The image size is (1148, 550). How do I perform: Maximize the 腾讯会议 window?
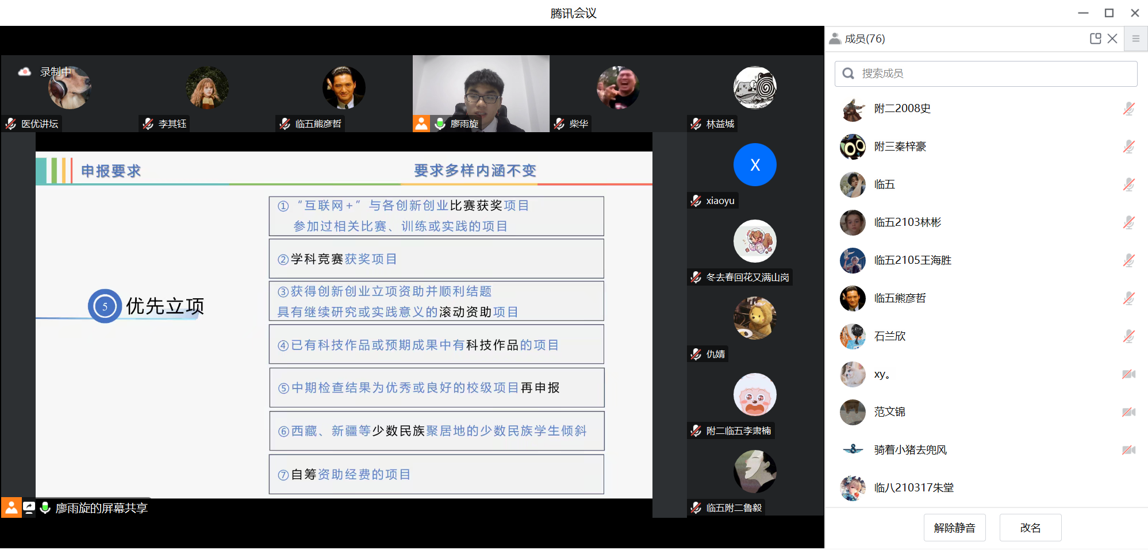[x=1109, y=13]
